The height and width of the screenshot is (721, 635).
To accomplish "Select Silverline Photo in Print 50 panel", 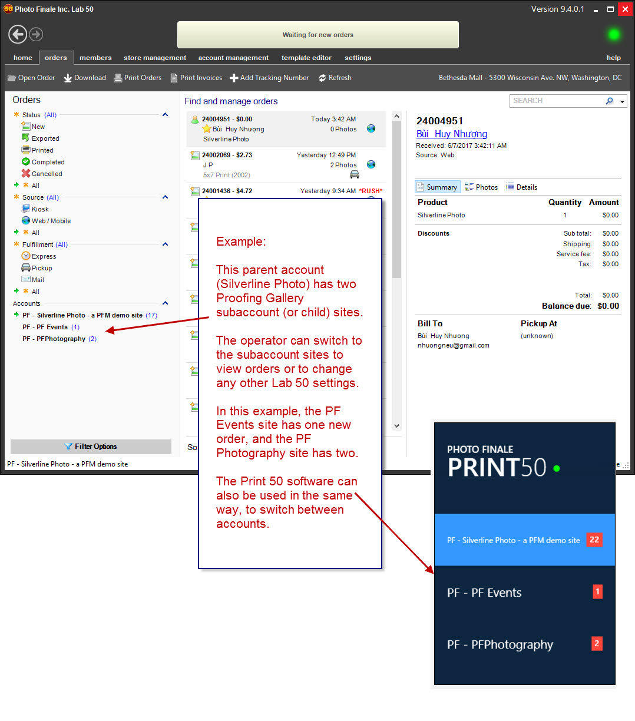I will click(524, 540).
